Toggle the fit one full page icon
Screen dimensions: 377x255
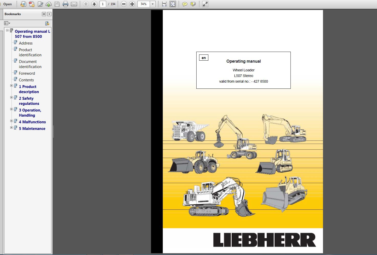(173, 4)
